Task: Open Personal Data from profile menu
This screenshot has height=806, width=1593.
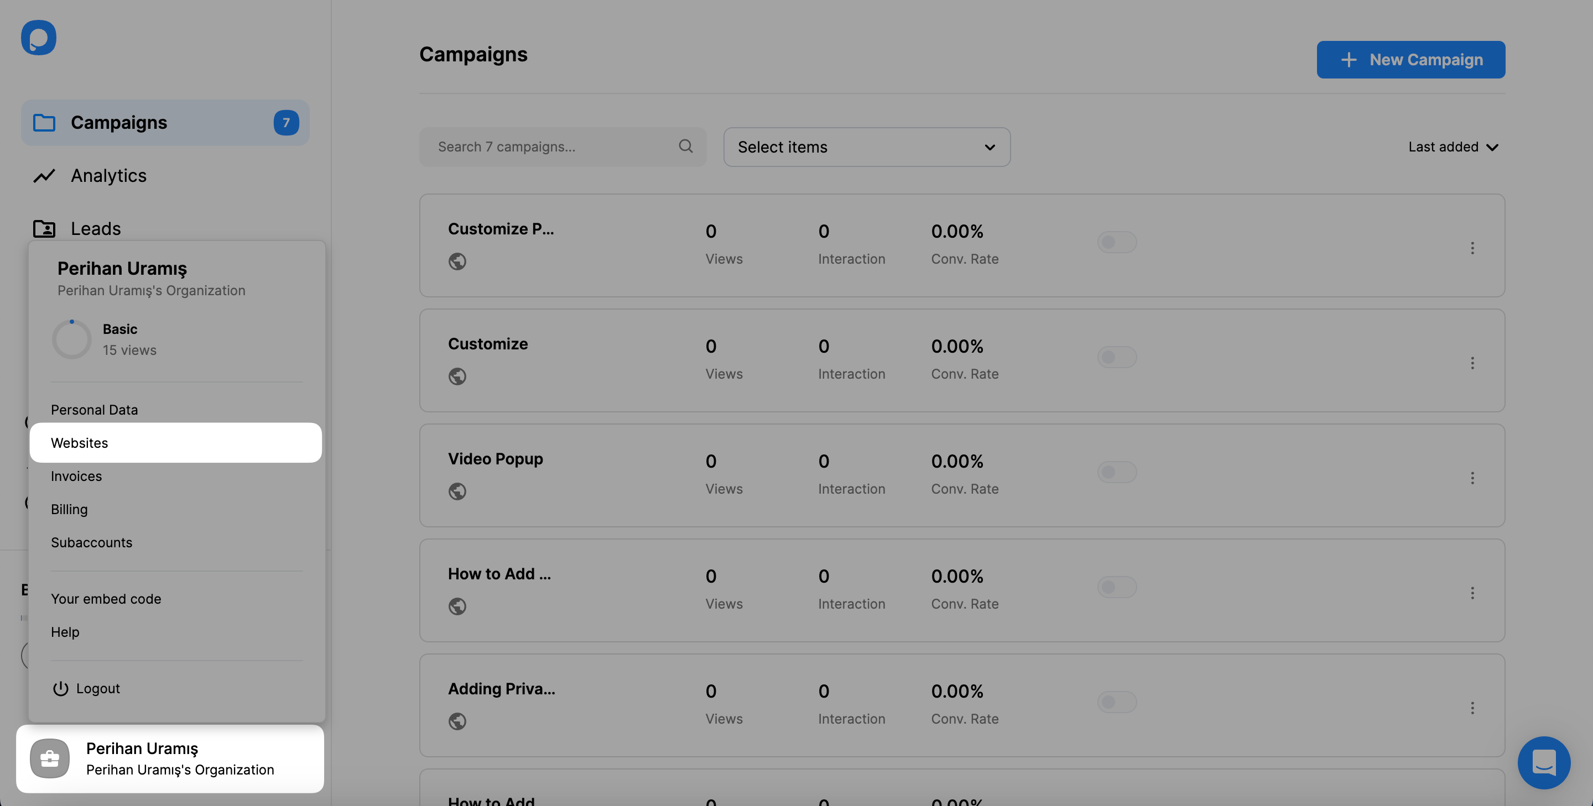Action: point(93,409)
